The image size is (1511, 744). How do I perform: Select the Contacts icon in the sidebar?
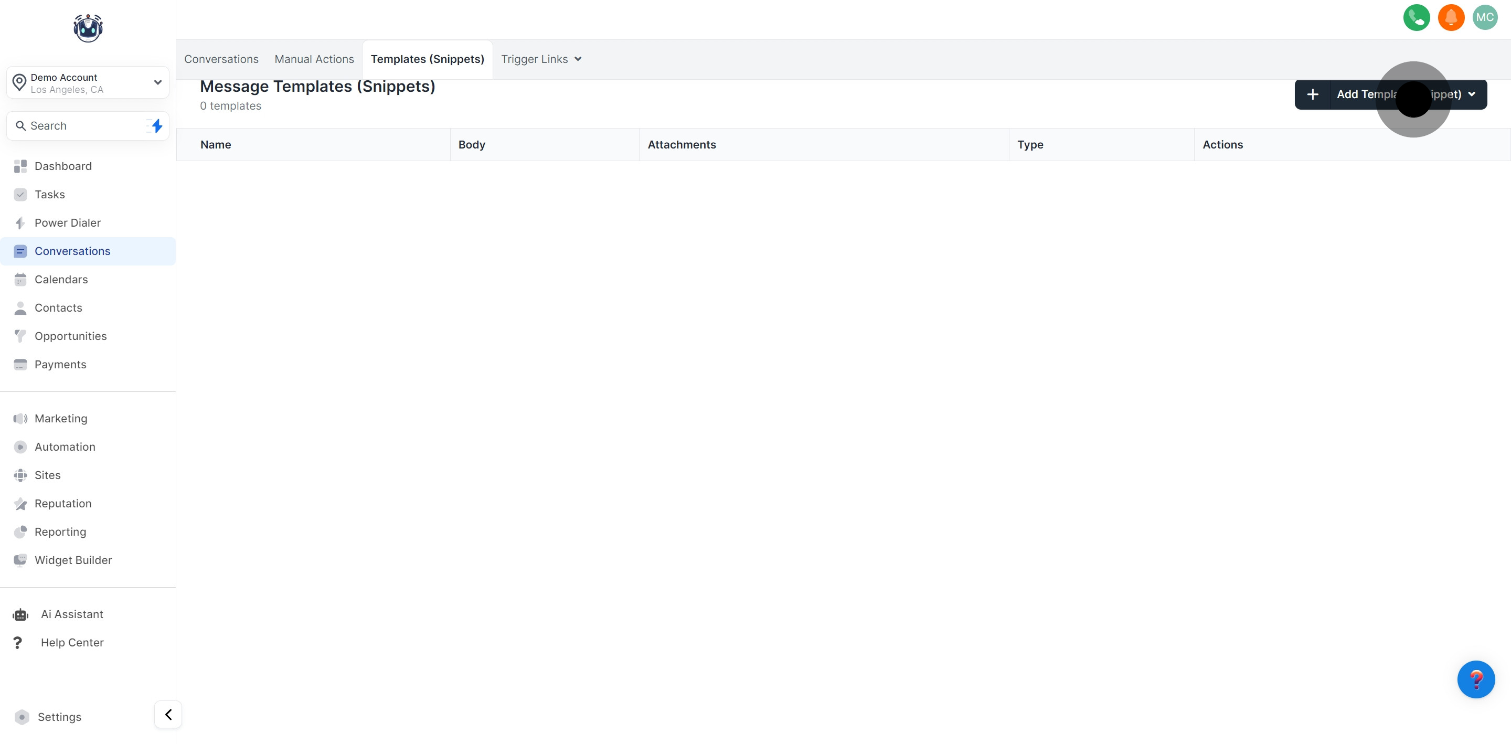tap(20, 307)
